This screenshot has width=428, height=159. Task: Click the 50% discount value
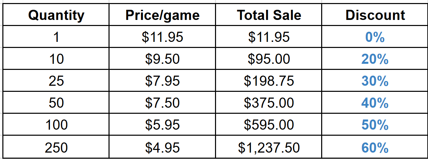(x=375, y=125)
